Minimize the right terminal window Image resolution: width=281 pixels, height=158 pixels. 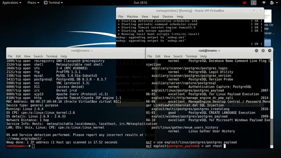tap(256, 51)
